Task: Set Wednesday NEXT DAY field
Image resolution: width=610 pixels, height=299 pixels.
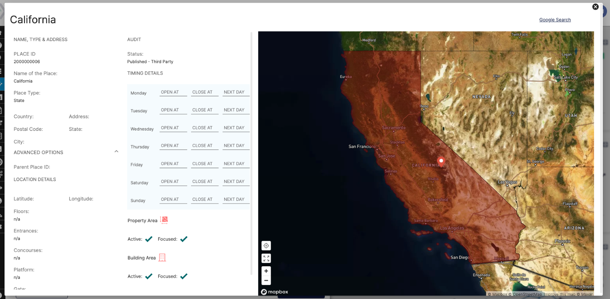Action: 236,128
